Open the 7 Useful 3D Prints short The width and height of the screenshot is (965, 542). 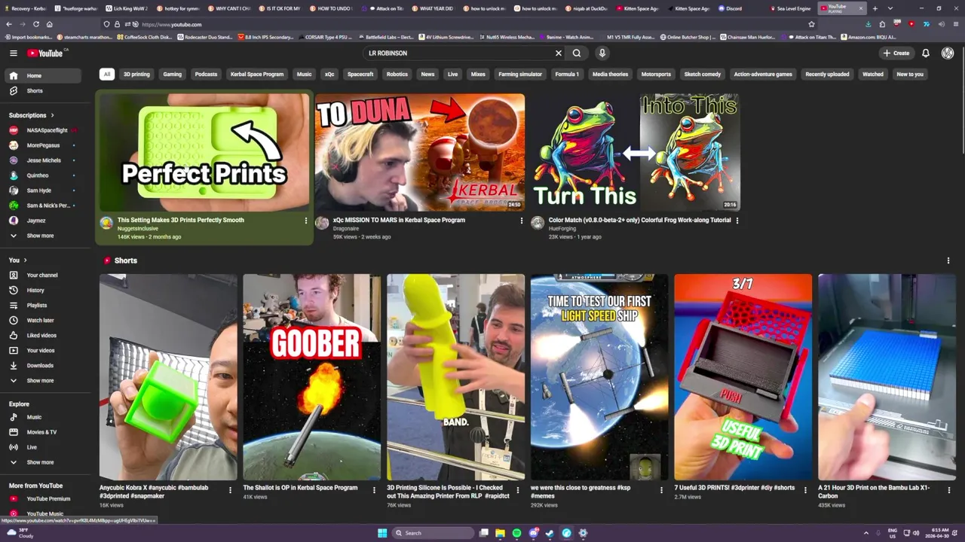tap(743, 376)
